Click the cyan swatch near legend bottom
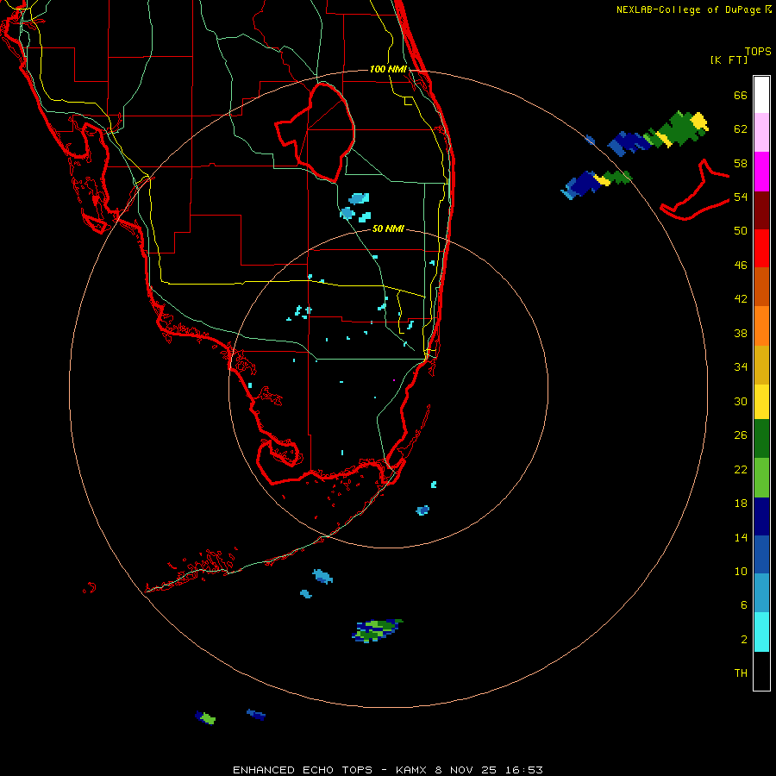 pyautogui.click(x=761, y=632)
